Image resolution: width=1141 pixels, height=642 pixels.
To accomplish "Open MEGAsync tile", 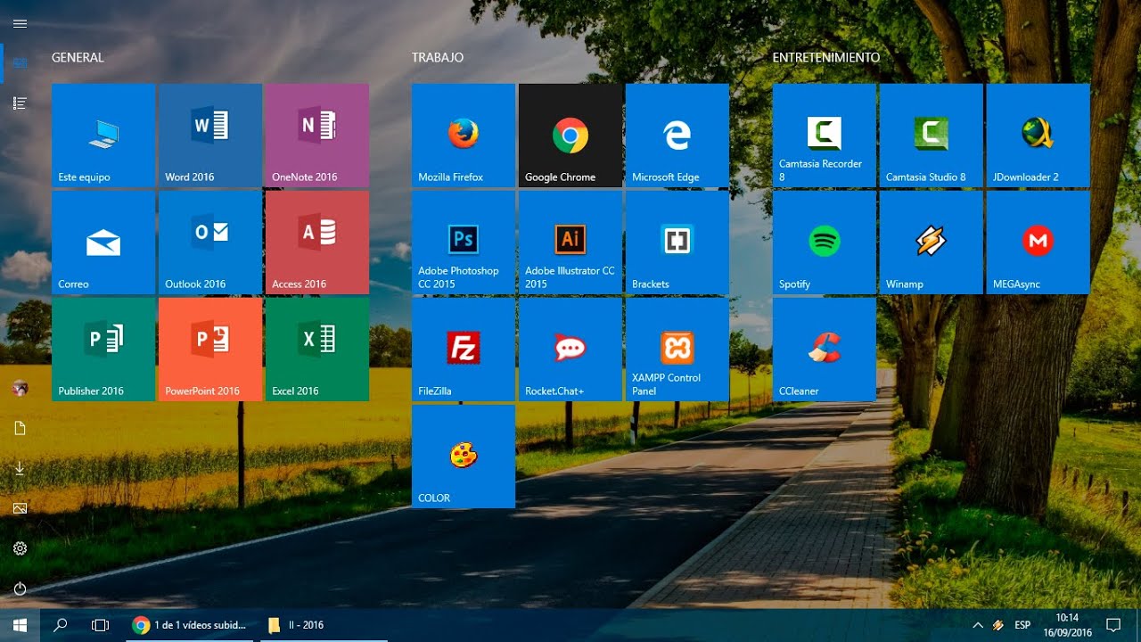I will [1038, 243].
